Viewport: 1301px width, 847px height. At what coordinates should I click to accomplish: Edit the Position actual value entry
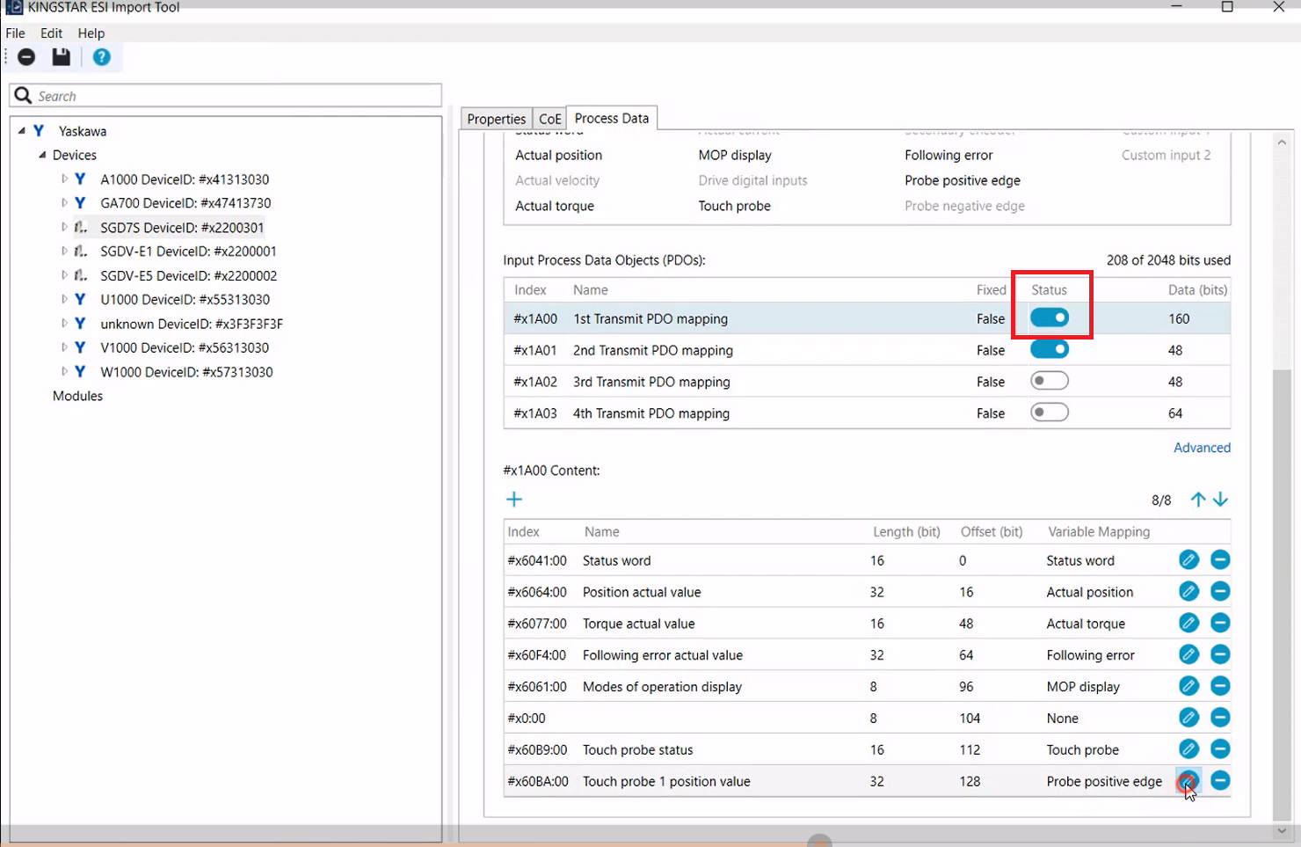[1188, 592]
